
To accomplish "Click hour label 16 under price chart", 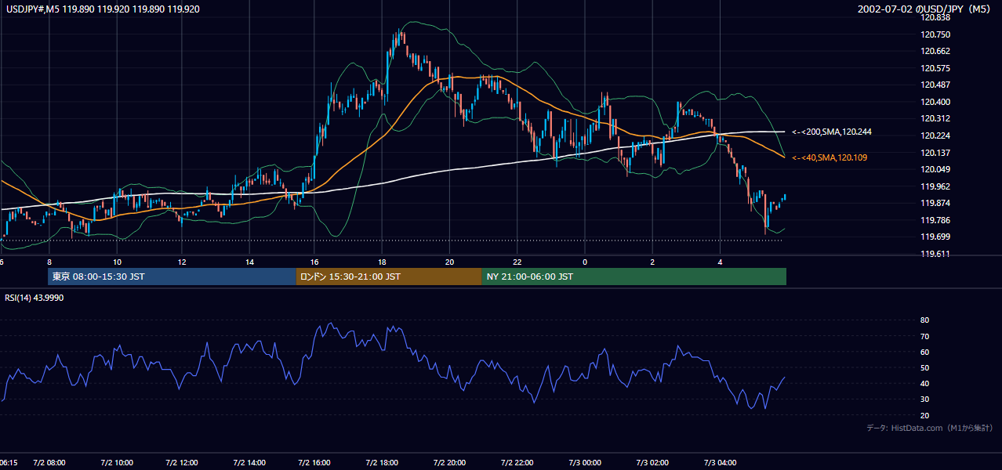I will click(315, 261).
